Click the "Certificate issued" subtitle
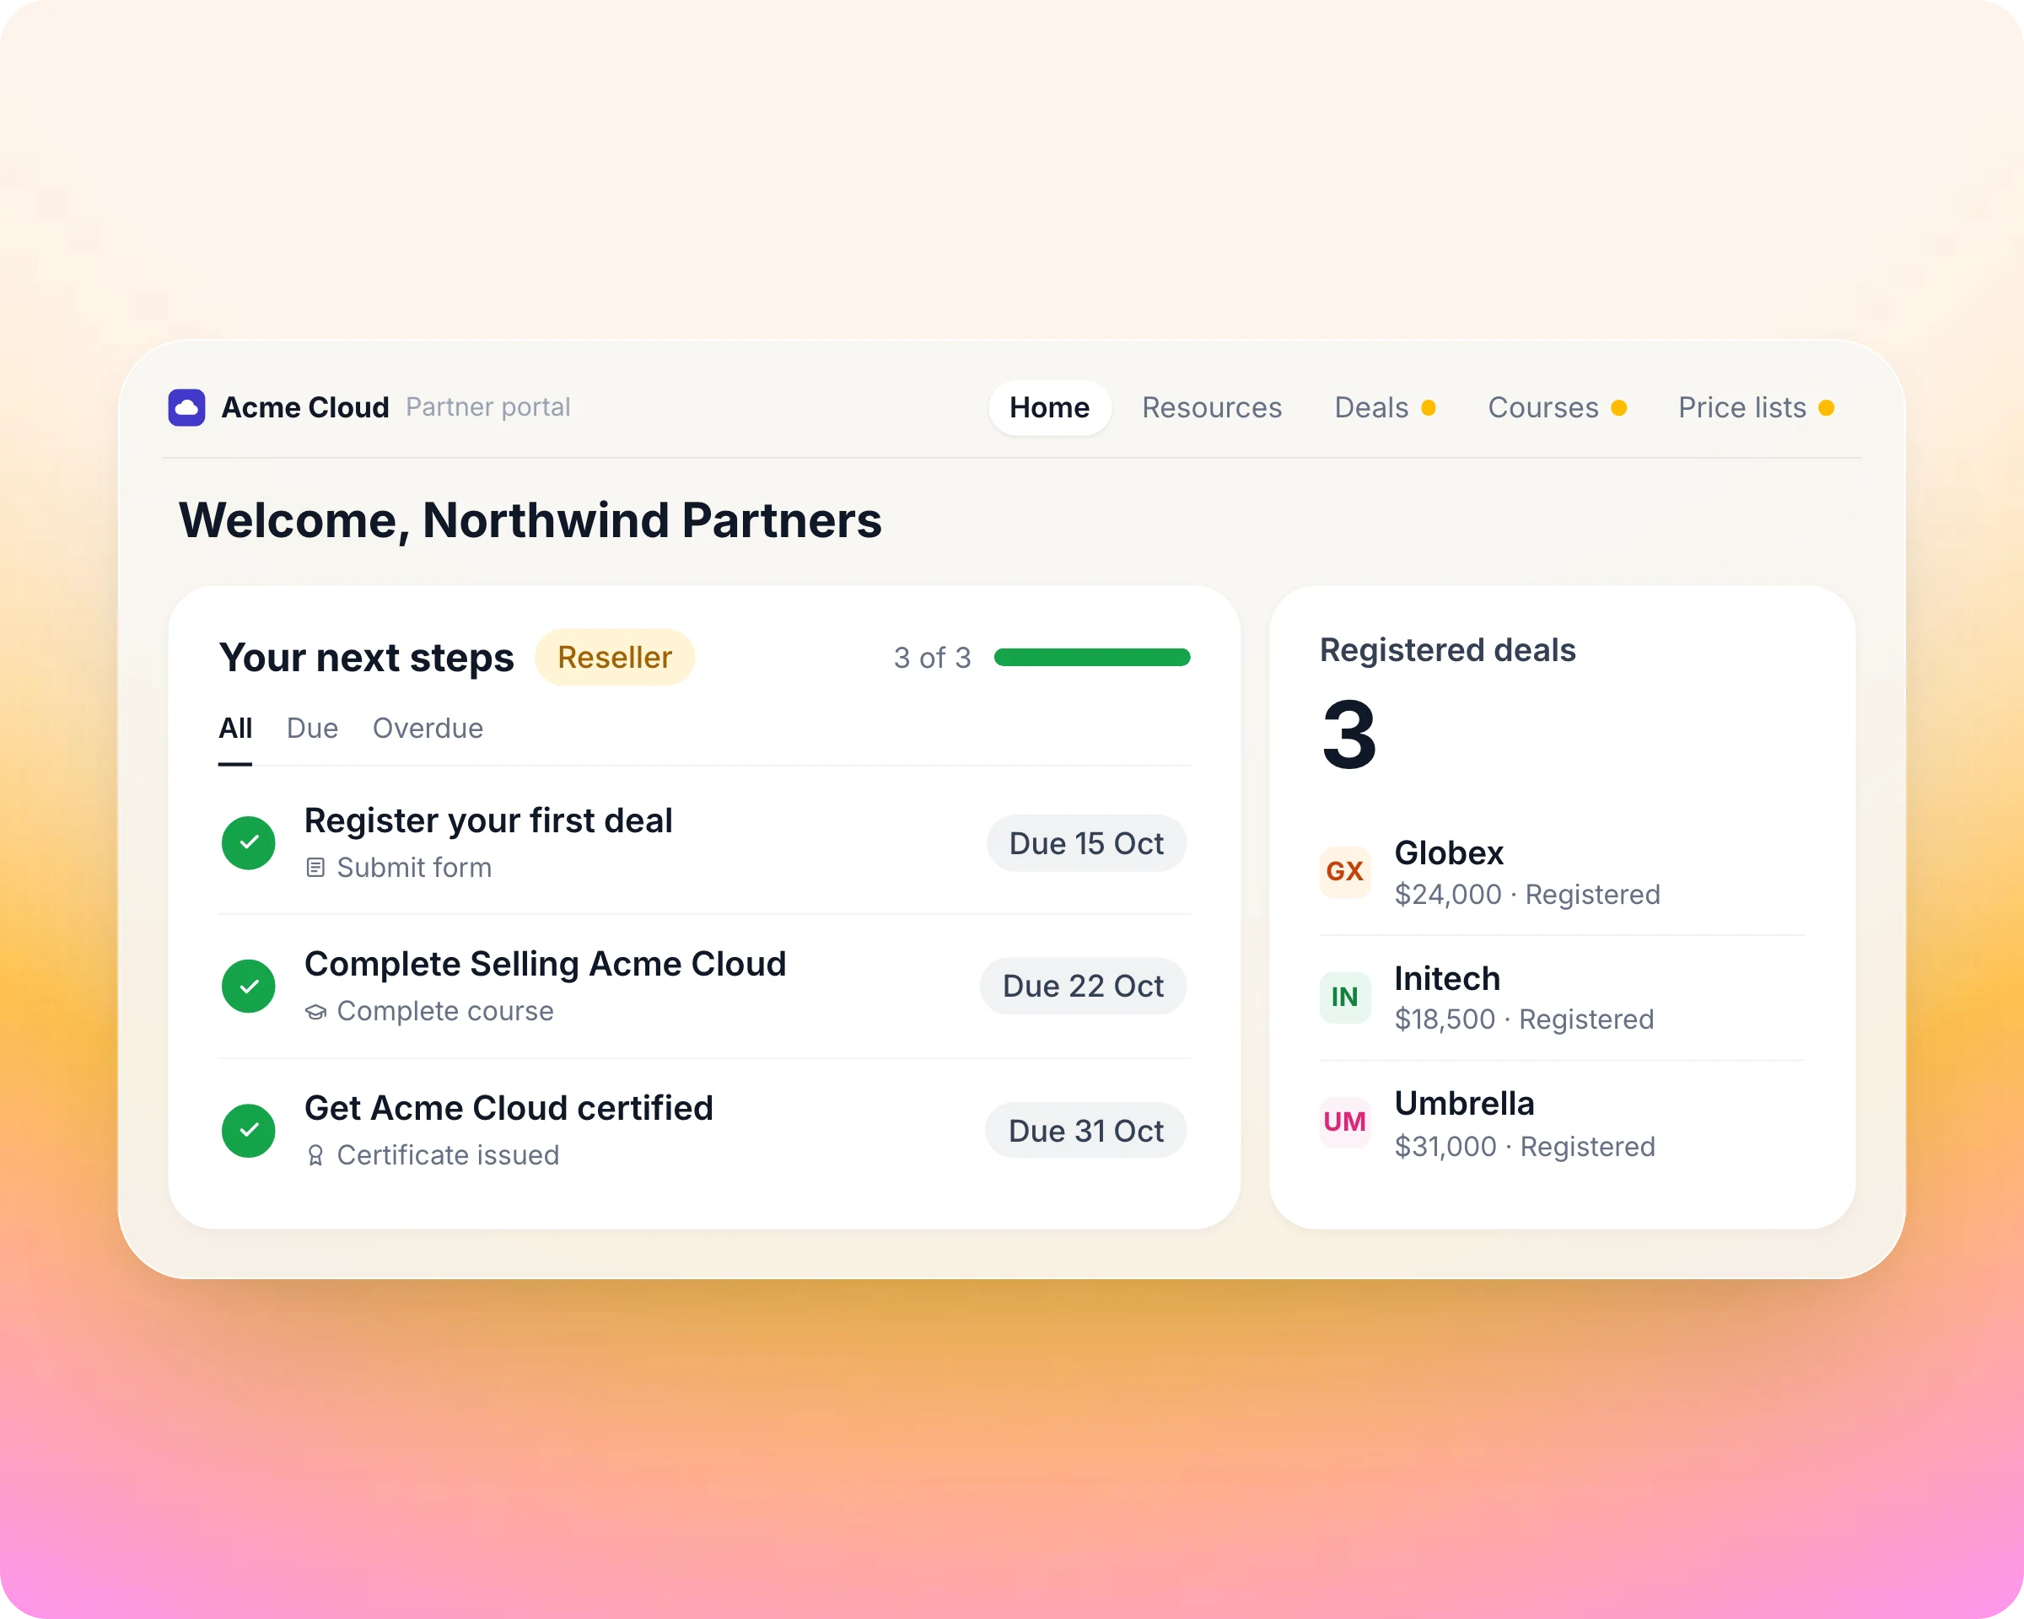 pyautogui.click(x=448, y=1154)
